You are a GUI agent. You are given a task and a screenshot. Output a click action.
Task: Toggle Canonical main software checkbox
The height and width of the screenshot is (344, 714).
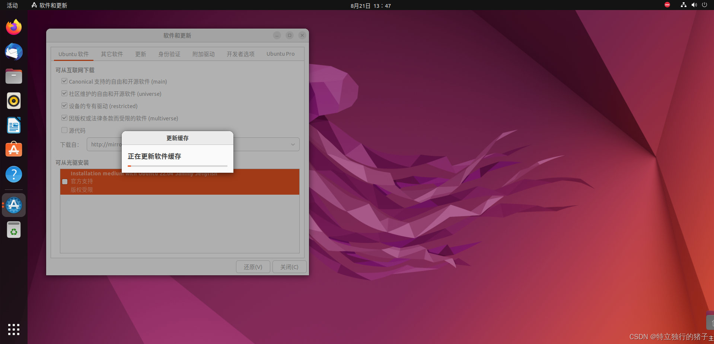[64, 81]
